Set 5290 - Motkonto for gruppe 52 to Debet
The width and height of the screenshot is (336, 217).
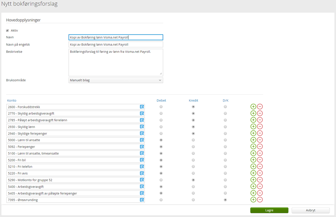pyautogui.click(x=161, y=180)
